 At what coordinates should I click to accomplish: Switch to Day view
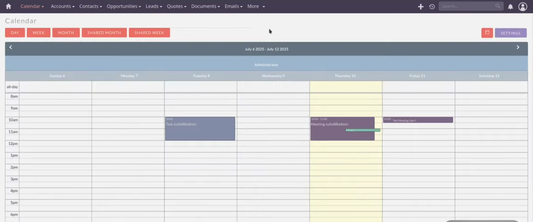(15, 33)
